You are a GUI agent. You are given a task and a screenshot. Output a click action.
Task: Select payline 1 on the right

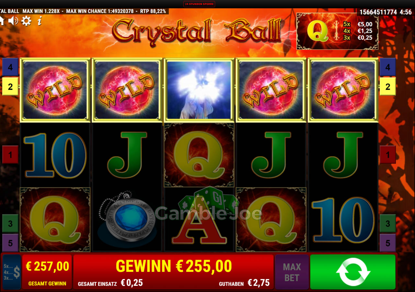coord(388,154)
